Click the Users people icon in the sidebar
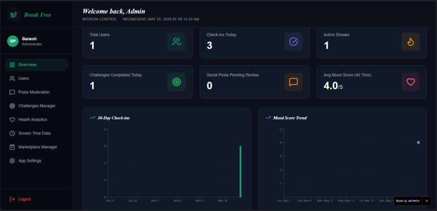 click(x=12, y=78)
